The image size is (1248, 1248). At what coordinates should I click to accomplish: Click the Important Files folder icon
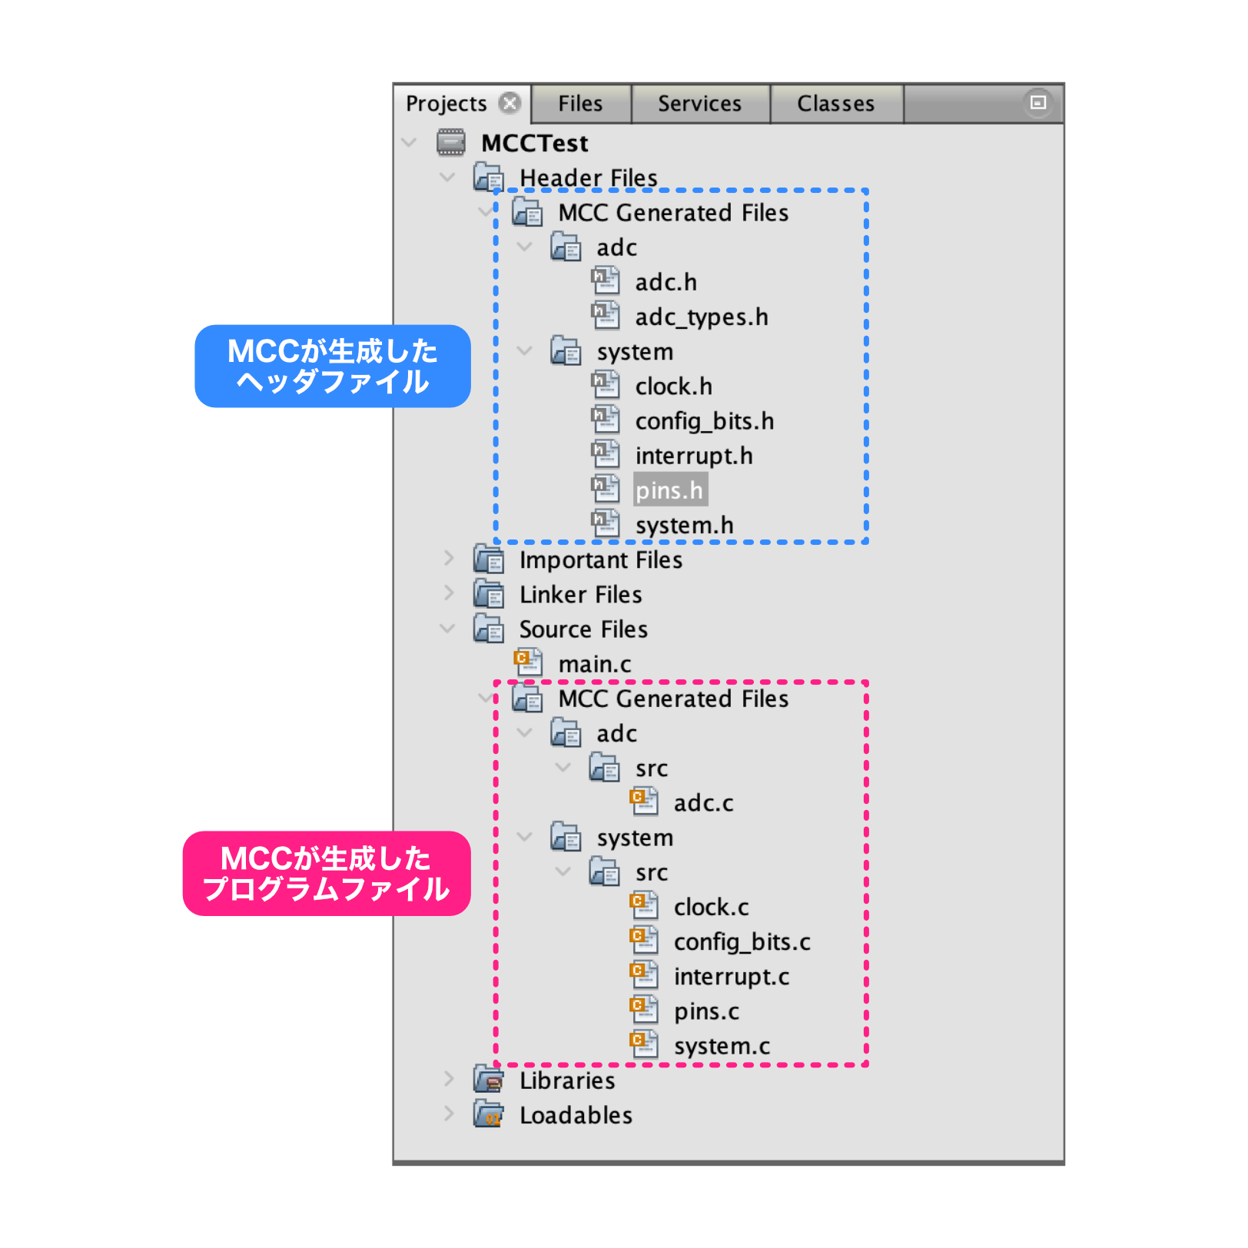point(489,559)
